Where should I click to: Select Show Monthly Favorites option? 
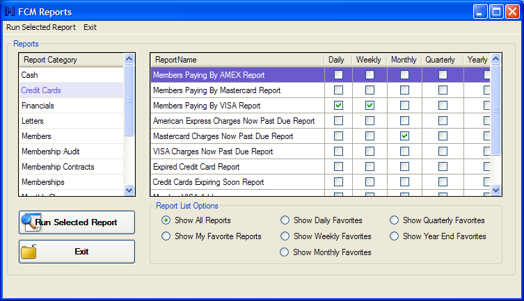285,252
